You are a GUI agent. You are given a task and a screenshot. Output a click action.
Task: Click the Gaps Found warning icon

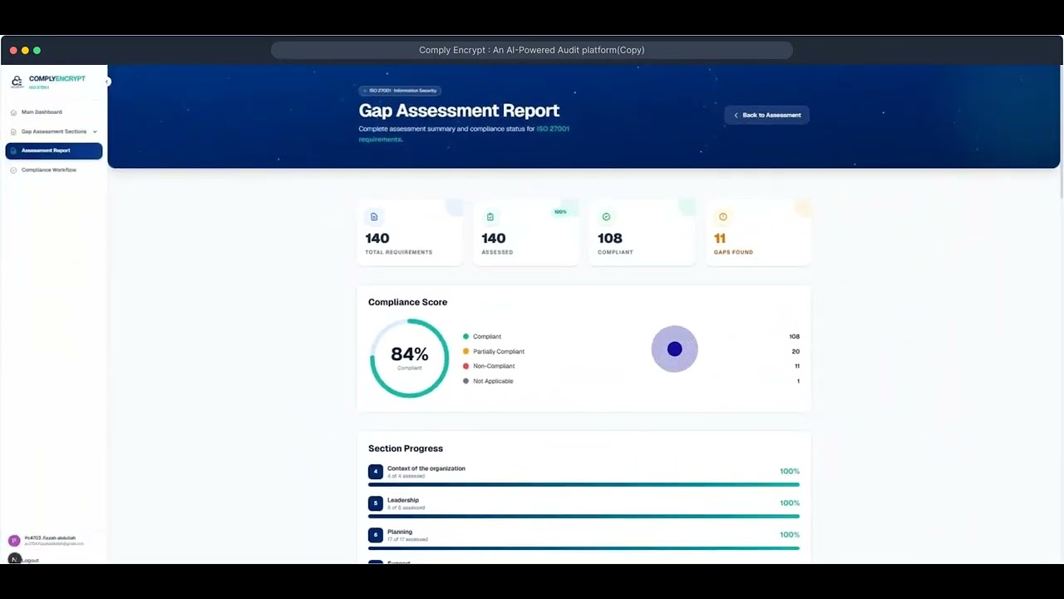coord(722,217)
